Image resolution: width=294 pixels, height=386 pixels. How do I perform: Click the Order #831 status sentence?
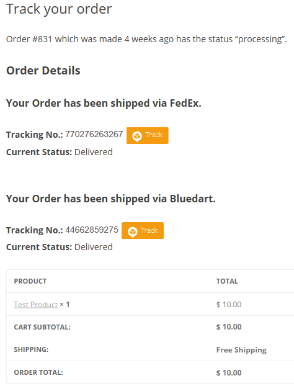pos(146,39)
